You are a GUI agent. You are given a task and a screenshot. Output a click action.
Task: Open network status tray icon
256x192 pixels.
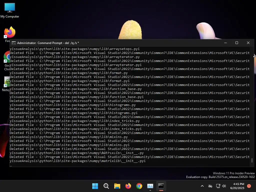click(218, 186)
